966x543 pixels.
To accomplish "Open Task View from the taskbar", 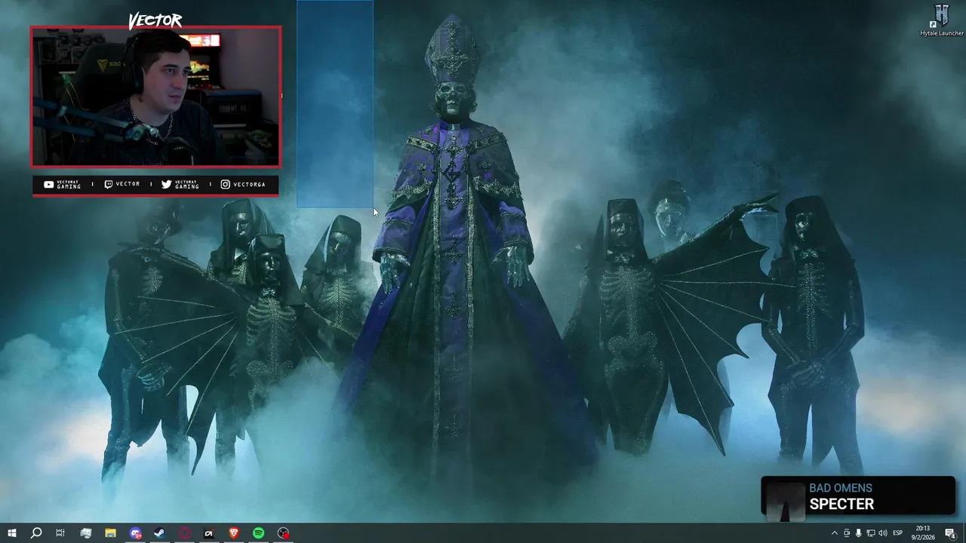I will [x=60, y=533].
